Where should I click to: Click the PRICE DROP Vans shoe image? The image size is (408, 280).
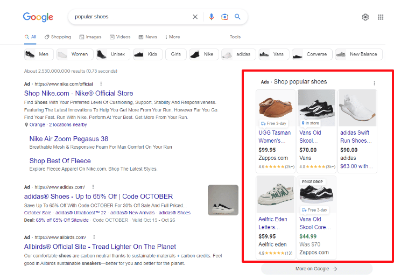[316, 194]
